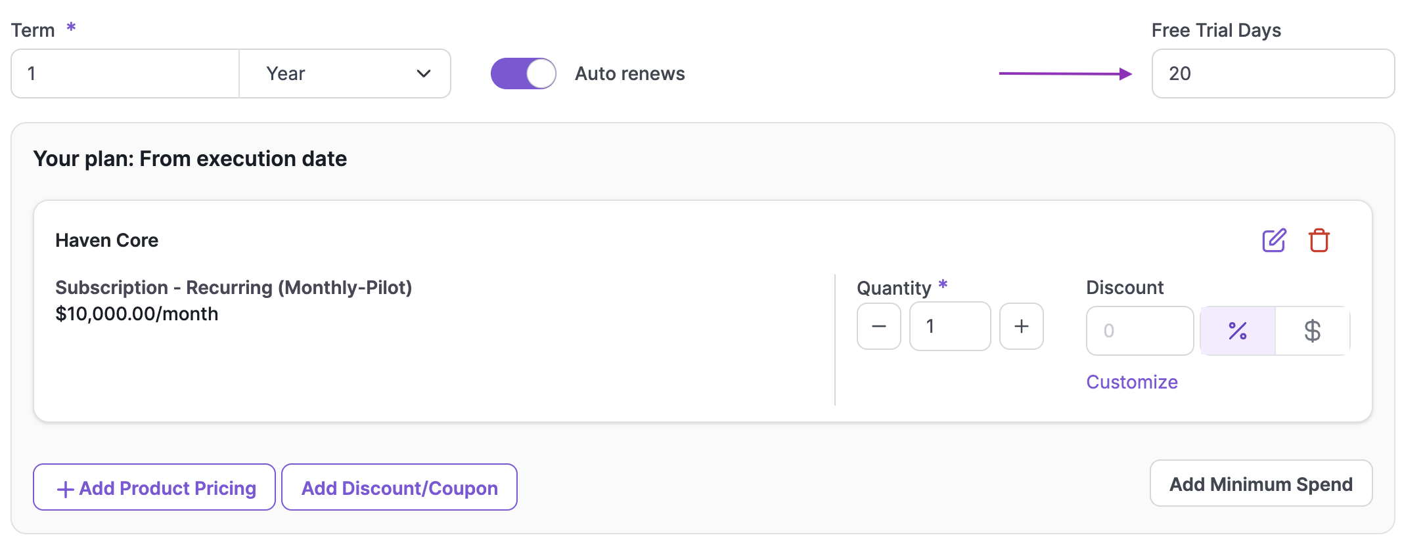Click the Add Minimum Spend button
The image size is (1402, 550).
(1261, 484)
